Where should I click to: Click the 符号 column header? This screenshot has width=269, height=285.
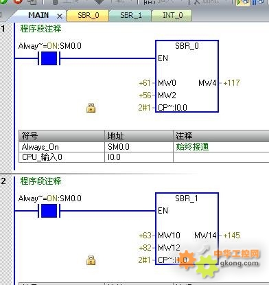pyautogui.click(x=62, y=136)
